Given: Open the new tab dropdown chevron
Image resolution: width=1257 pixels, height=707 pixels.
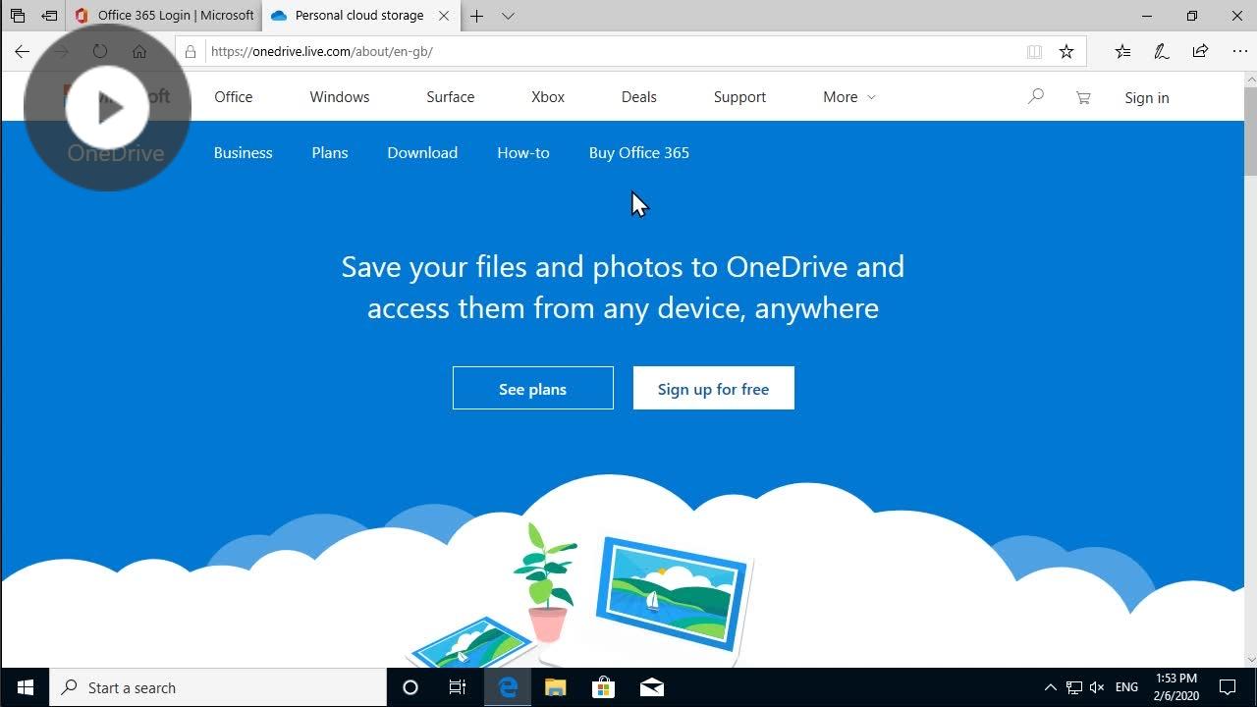Looking at the screenshot, I should click(508, 16).
